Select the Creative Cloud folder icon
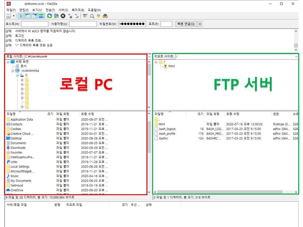The height and width of the screenshot is (227, 303). [8, 134]
